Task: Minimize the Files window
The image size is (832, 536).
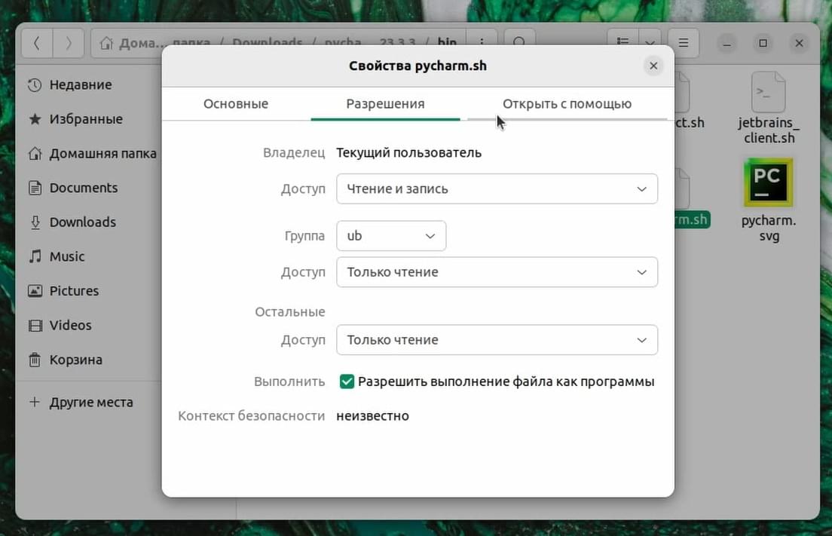Action: 727,43
